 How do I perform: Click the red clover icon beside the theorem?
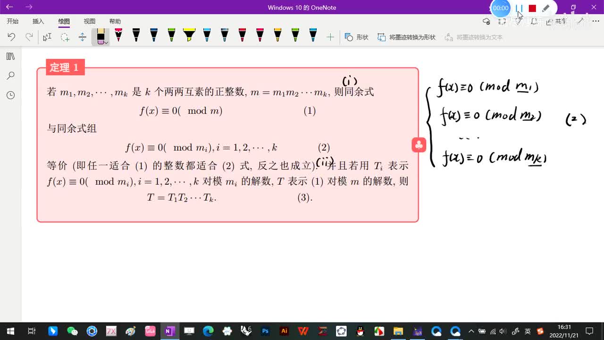coord(419,145)
